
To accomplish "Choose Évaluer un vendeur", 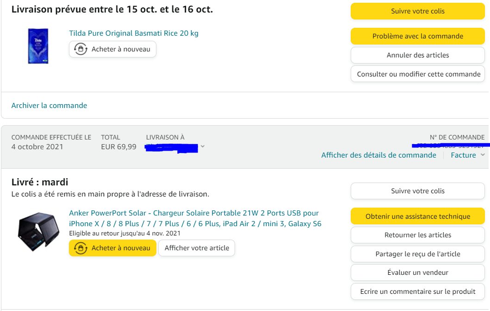I will [x=417, y=273].
